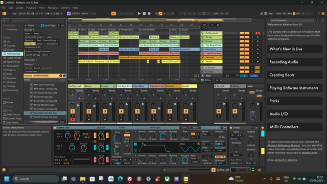
Task: Open the Playback menu
Action: click(31, 8)
